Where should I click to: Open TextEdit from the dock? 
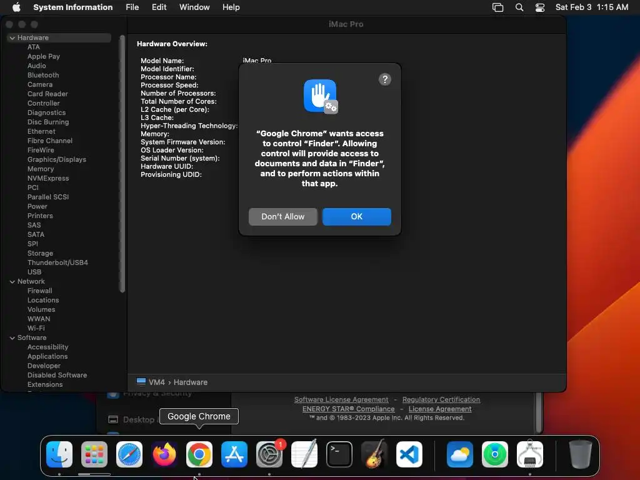pyautogui.click(x=304, y=454)
